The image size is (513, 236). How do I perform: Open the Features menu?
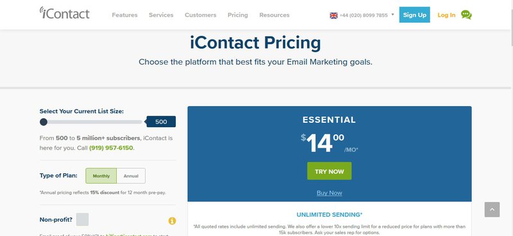coord(124,15)
